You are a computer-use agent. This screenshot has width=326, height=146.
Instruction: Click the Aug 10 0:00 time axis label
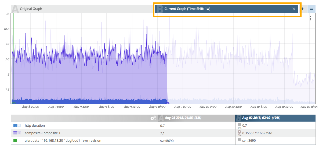[x=208, y=107]
